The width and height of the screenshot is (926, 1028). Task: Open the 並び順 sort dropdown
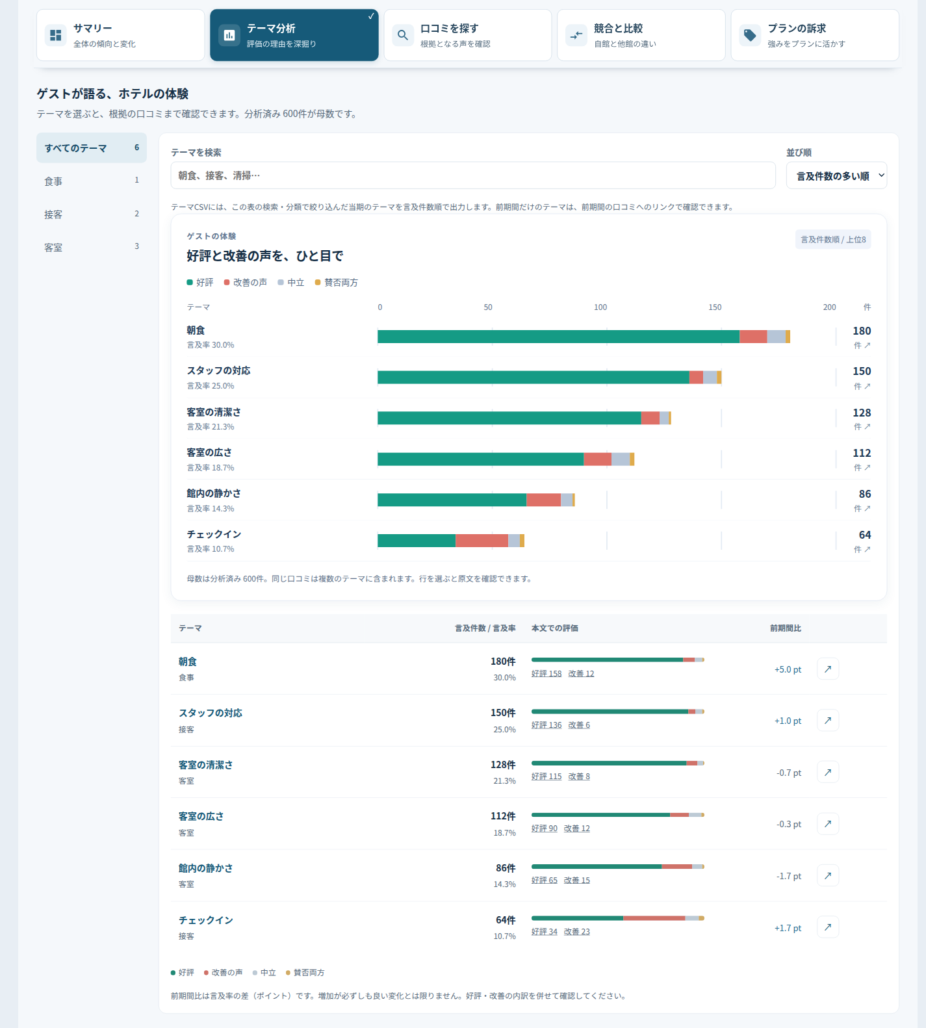836,175
